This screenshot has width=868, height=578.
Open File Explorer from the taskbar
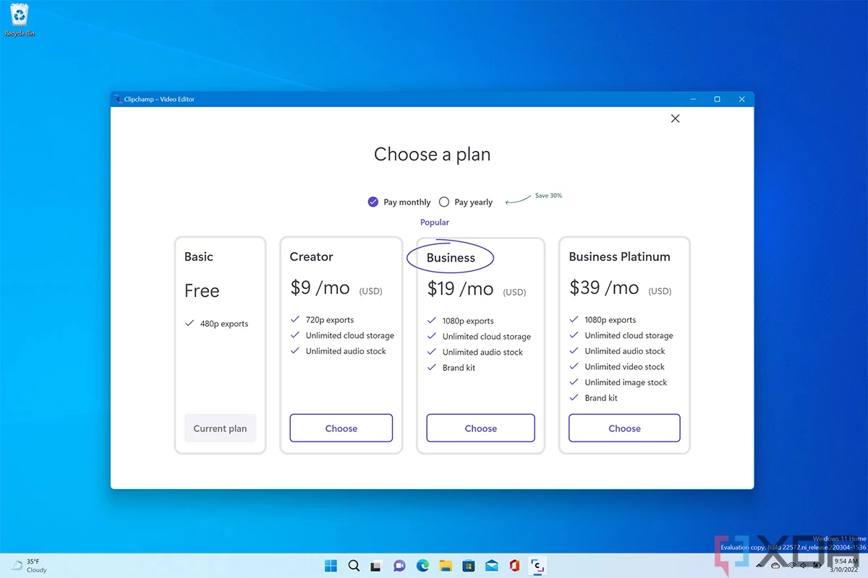tap(446, 566)
